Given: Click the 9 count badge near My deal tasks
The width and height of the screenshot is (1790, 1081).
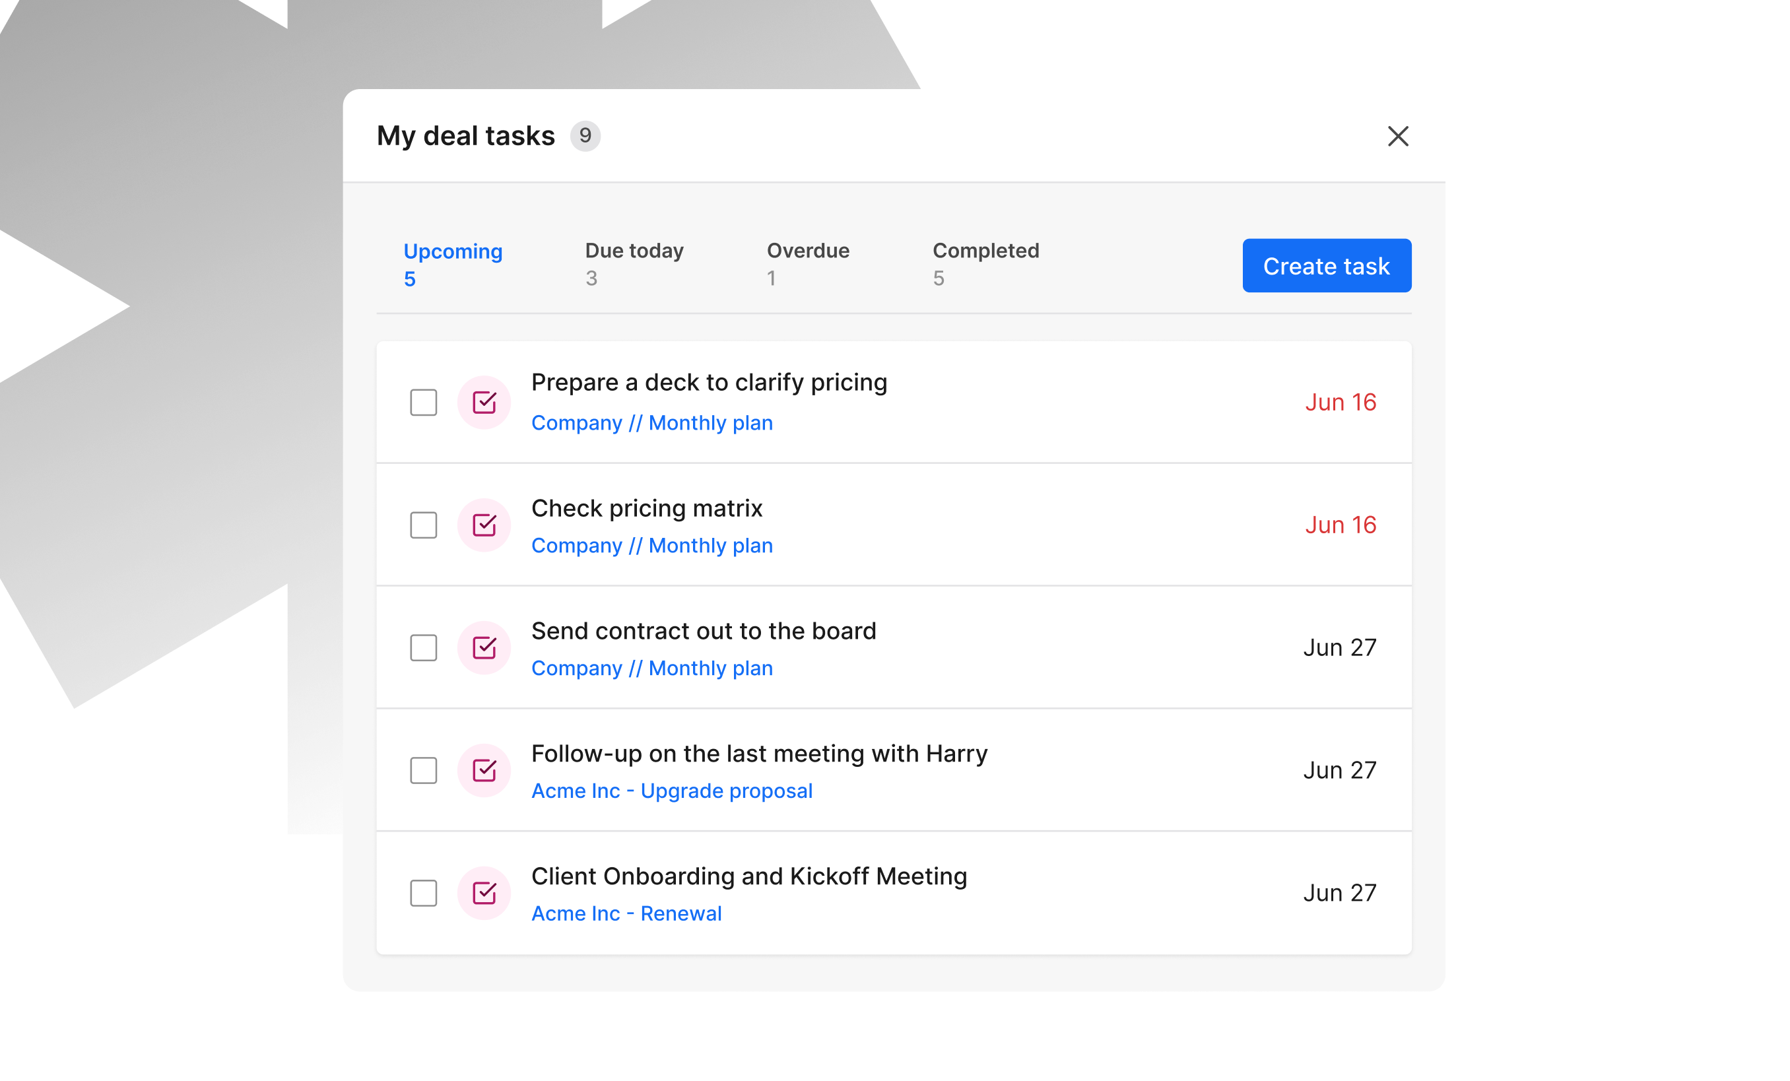Looking at the screenshot, I should pyautogui.click(x=585, y=136).
